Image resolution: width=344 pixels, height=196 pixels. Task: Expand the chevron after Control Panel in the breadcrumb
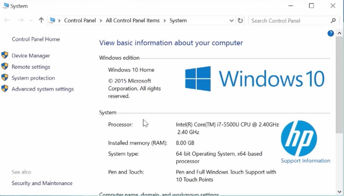pos(101,21)
